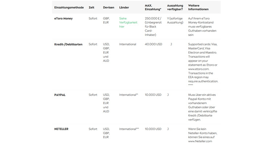
Task: Click the Neteller 'International***' country cell
Action: (129, 129)
